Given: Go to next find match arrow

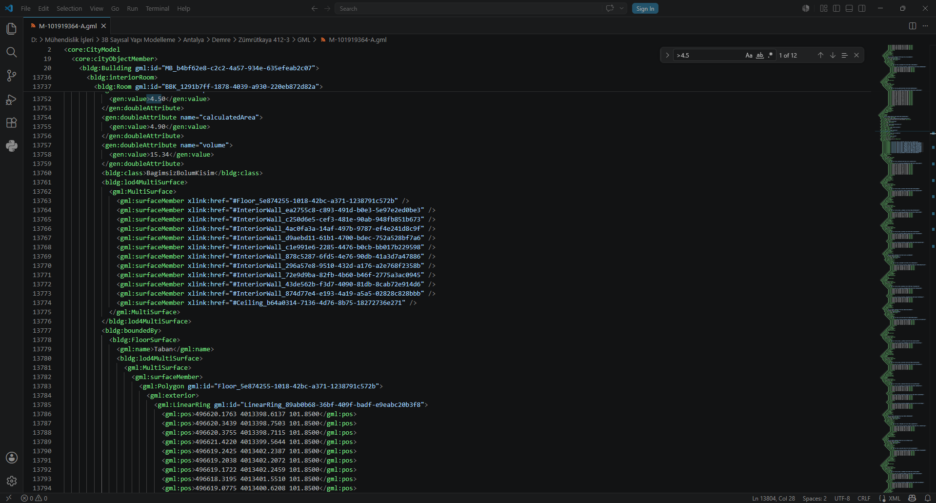Looking at the screenshot, I should [833, 55].
